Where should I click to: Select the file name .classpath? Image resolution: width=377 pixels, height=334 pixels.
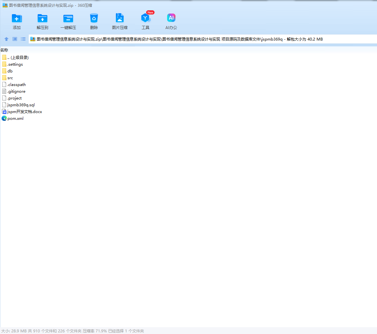17,85
